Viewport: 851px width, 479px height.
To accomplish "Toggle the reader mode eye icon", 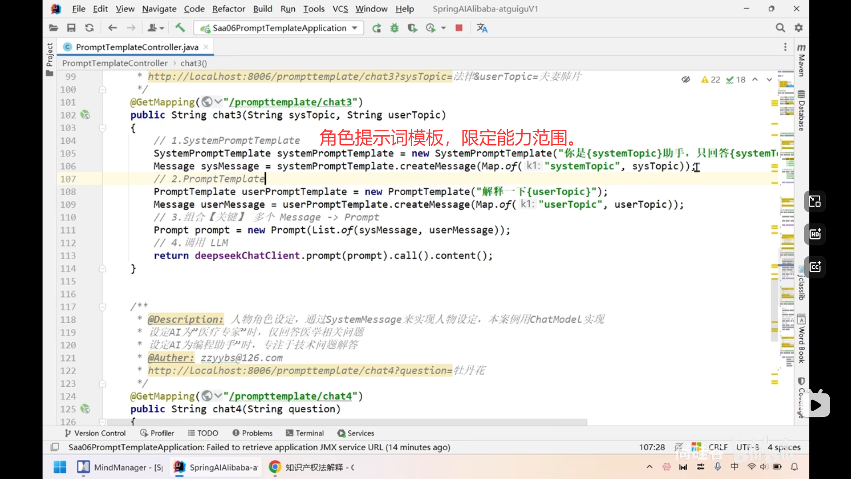I will tap(686, 79).
